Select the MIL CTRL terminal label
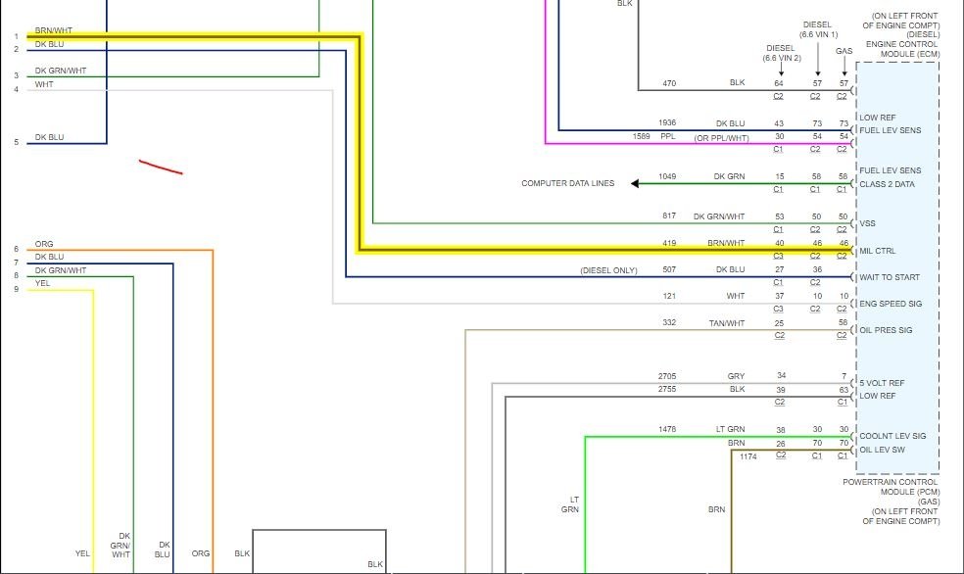The height and width of the screenshot is (574, 964). coord(878,251)
